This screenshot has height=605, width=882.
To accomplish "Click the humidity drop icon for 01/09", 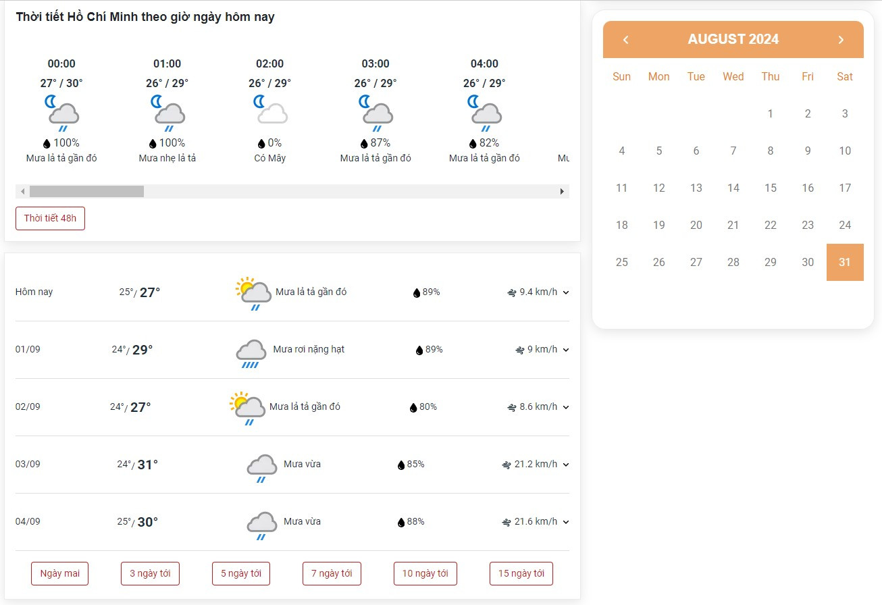I will coord(419,350).
